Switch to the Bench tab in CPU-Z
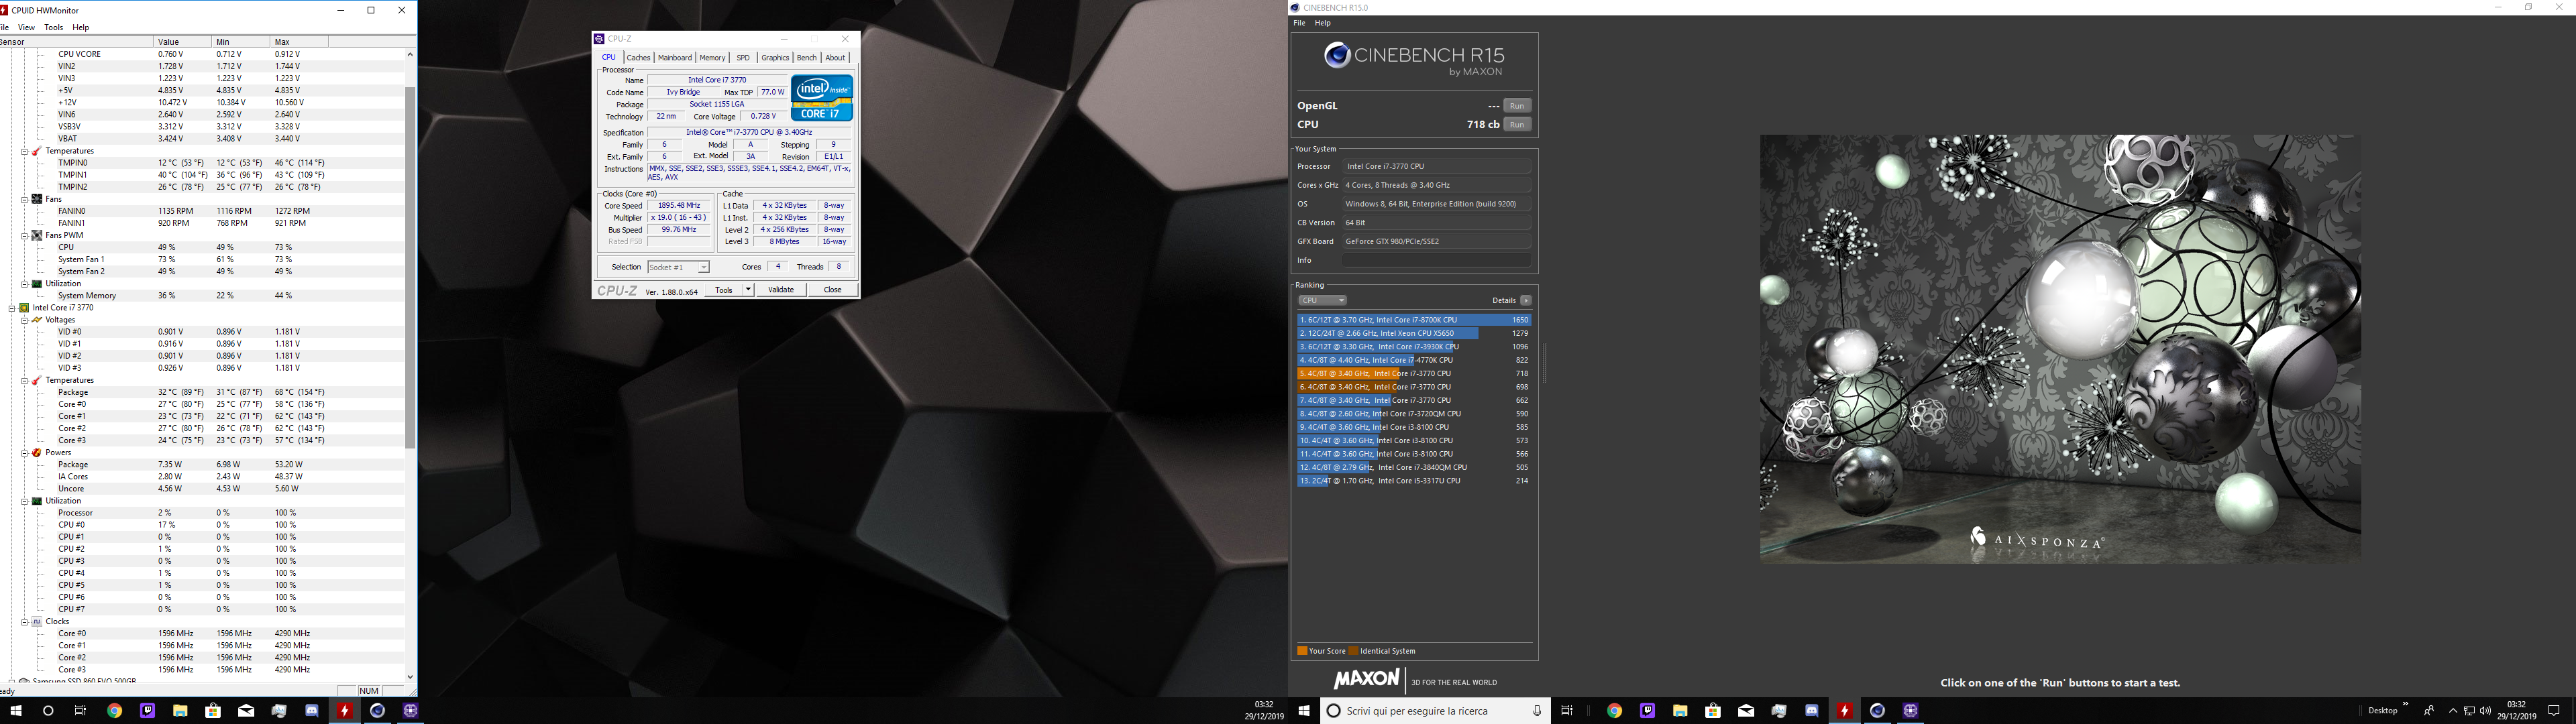This screenshot has height=724, width=2576. (806, 58)
